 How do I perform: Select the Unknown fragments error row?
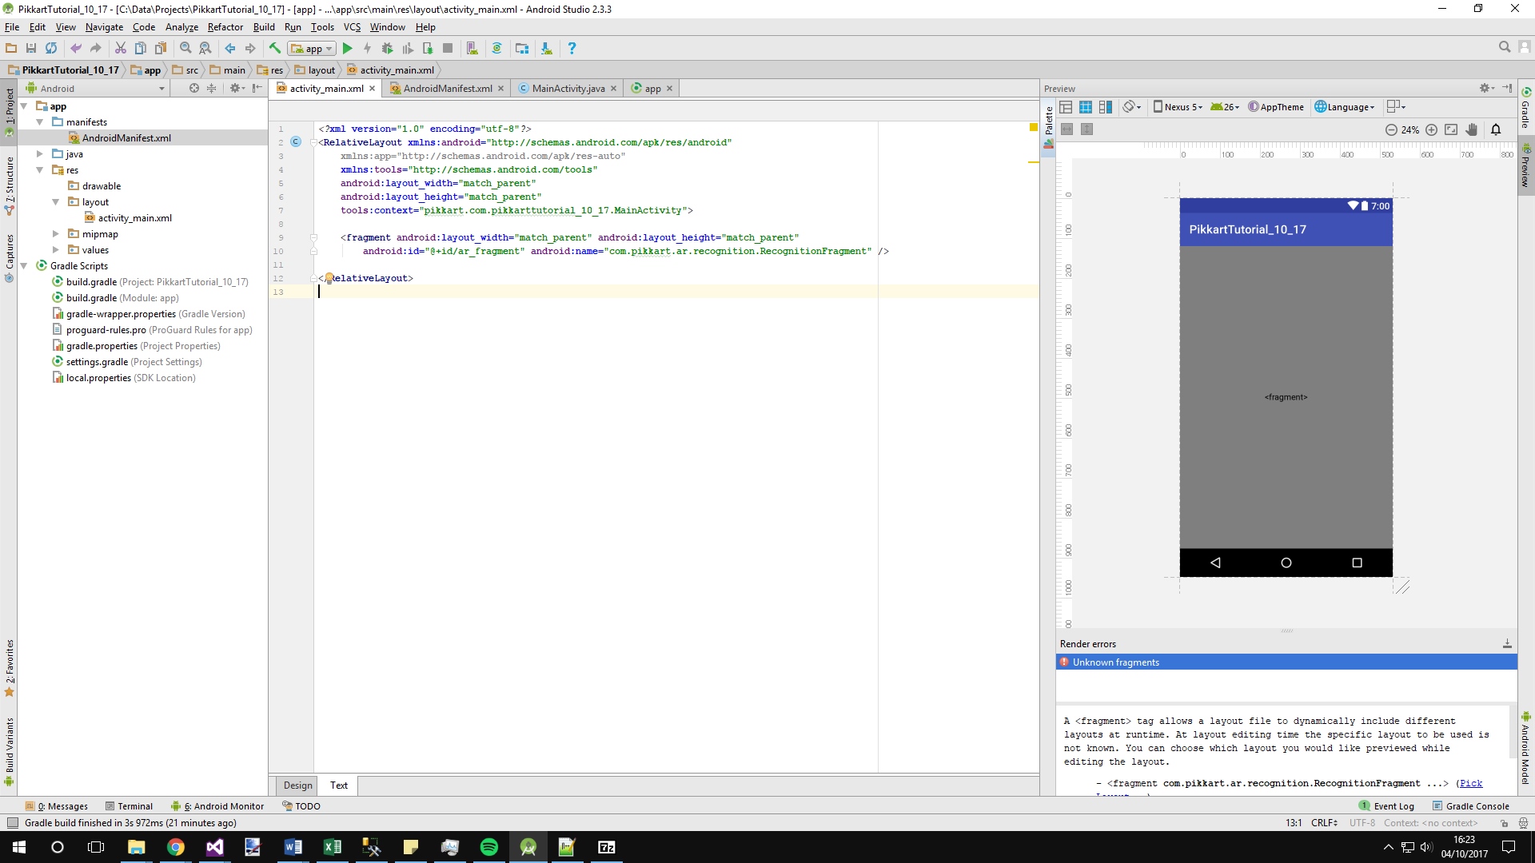(1286, 662)
